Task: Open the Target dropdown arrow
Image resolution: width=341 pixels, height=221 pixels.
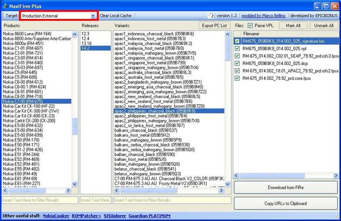Action: pos(93,16)
